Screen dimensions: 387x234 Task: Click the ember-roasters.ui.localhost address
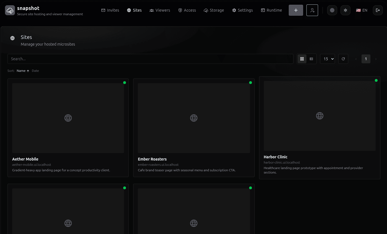click(x=158, y=165)
